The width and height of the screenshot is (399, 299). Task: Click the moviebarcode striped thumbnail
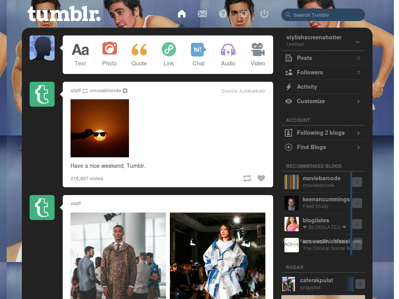tap(291, 182)
